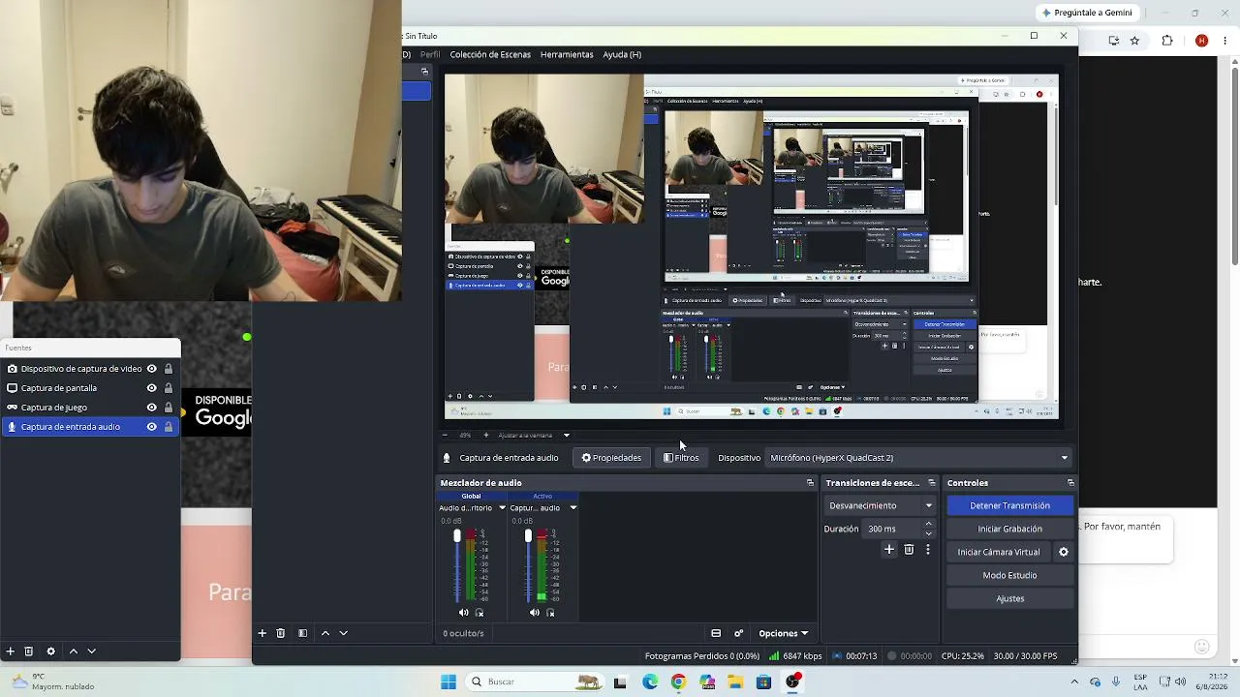Open Ajustes in Controles panel
The width and height of the screenshot is (1240, 697).
point(1009,598)
